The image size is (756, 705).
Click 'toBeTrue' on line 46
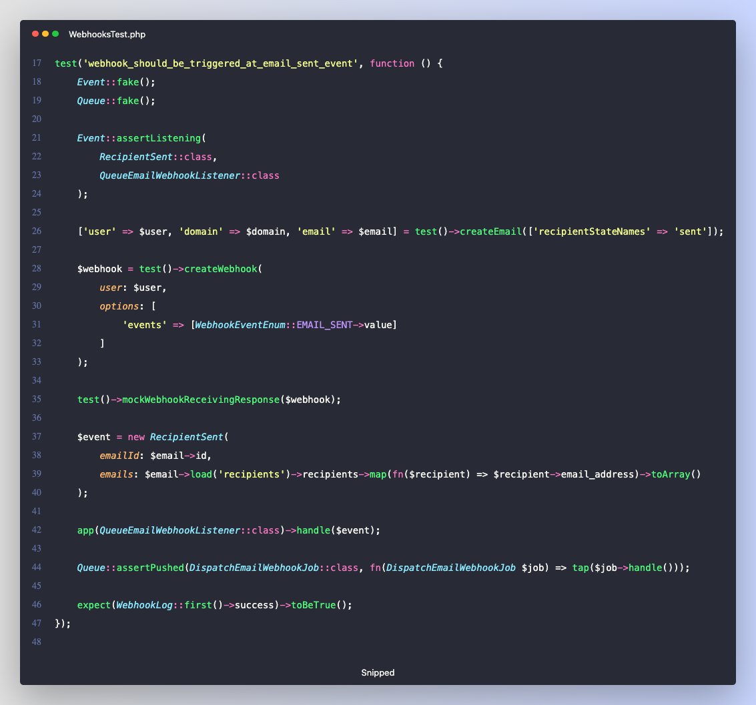[x=314, y=605]
